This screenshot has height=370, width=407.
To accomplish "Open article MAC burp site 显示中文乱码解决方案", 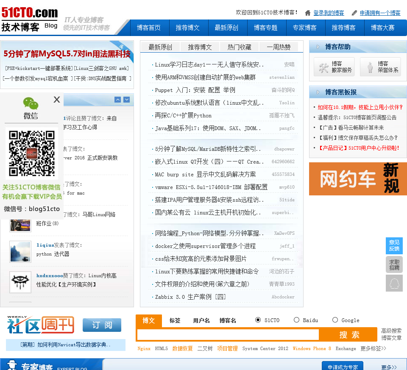I will point(205,174).
